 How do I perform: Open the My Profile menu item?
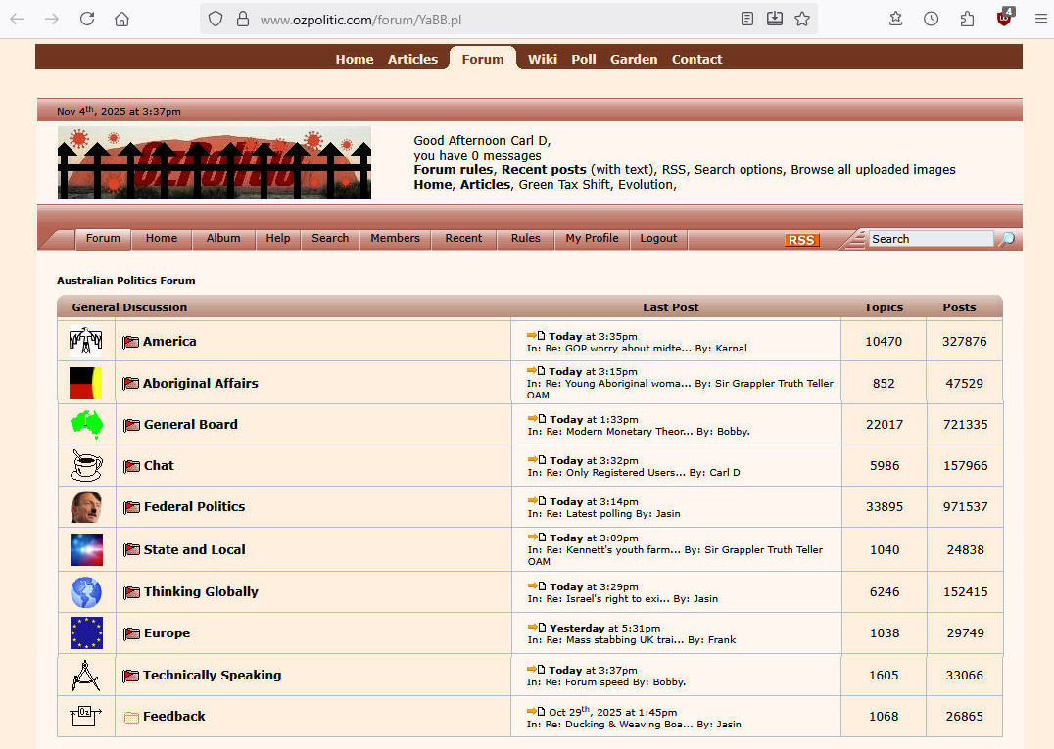tap(592, 238)
